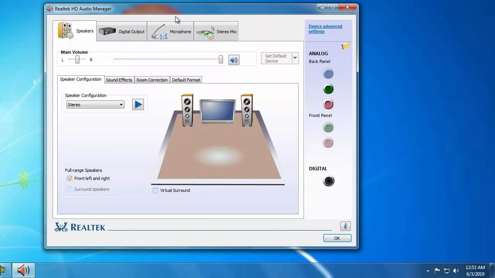
Task: Expand the Stereo speaker configuration dropdown
Action: [x=95, y=105]
